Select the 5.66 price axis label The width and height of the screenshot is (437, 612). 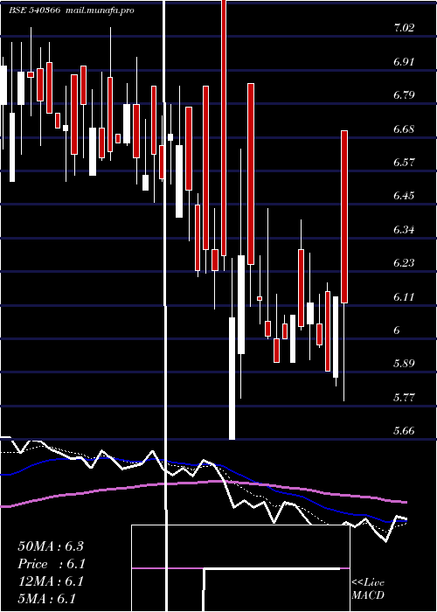404,431
